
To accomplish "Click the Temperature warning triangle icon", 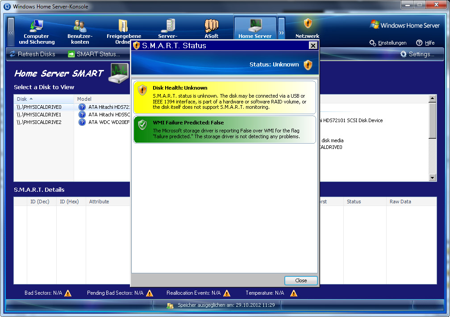I will point(294,293).
